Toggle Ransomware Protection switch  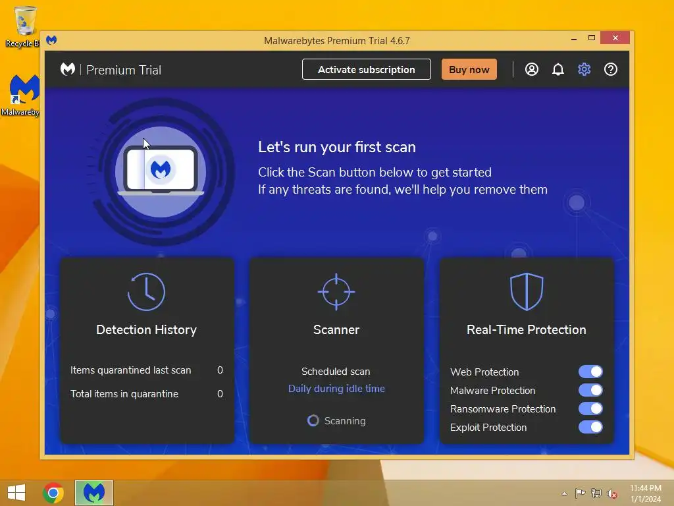point(590,408)
